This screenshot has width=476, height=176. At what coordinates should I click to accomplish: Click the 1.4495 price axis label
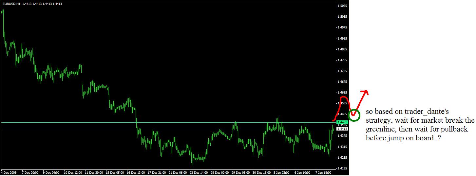343,114
